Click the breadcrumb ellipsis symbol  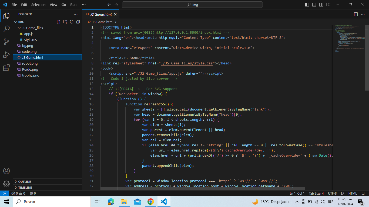pyautogui.click(x=119, y=22)
